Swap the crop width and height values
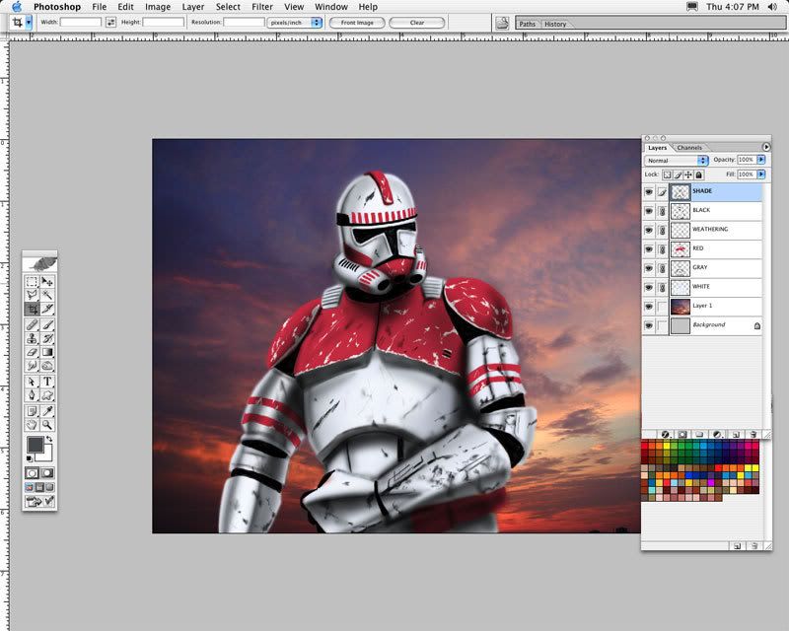Viewport: 789px width, 631px height. pos(110,22)
